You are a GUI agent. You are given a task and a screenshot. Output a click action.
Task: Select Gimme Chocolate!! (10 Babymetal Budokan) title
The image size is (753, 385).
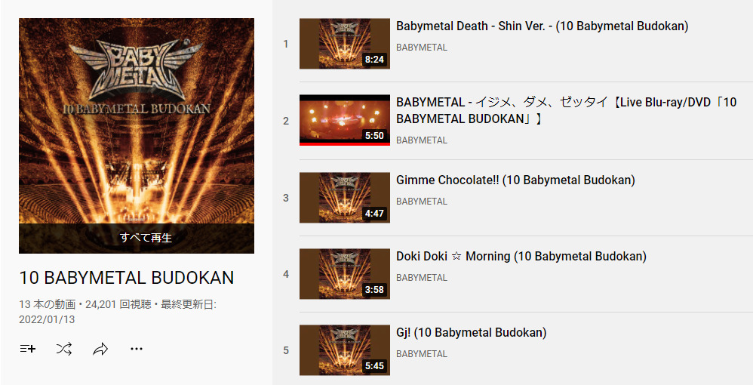click(515, 180)
